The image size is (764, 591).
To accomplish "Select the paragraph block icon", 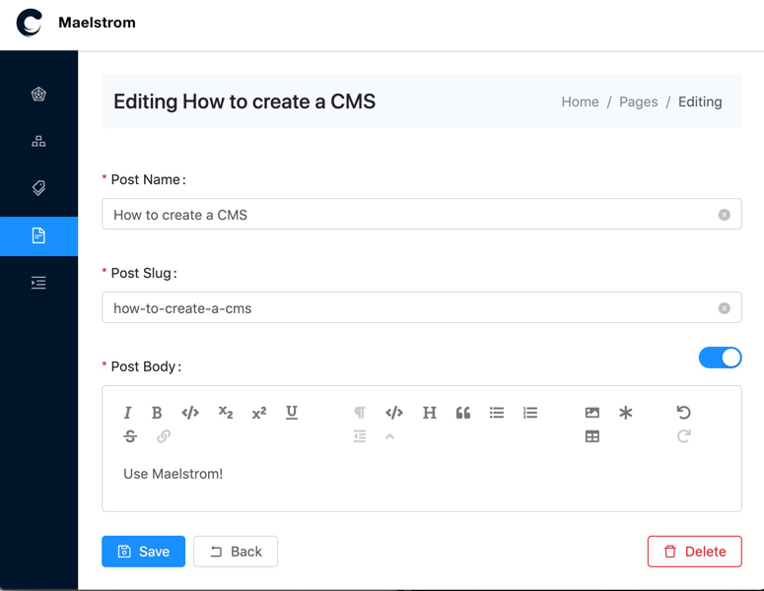I will (360, 413).
